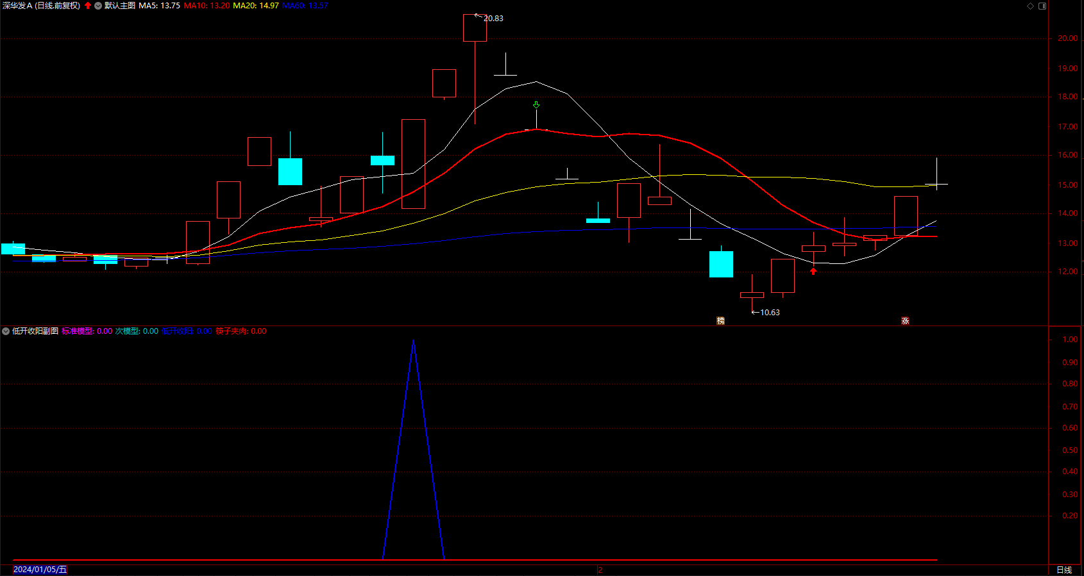Viewport: 1084px width, 576px height.
Task: Click the 0.50 sub-chart axis label
Action: [x=1070, y=450]
